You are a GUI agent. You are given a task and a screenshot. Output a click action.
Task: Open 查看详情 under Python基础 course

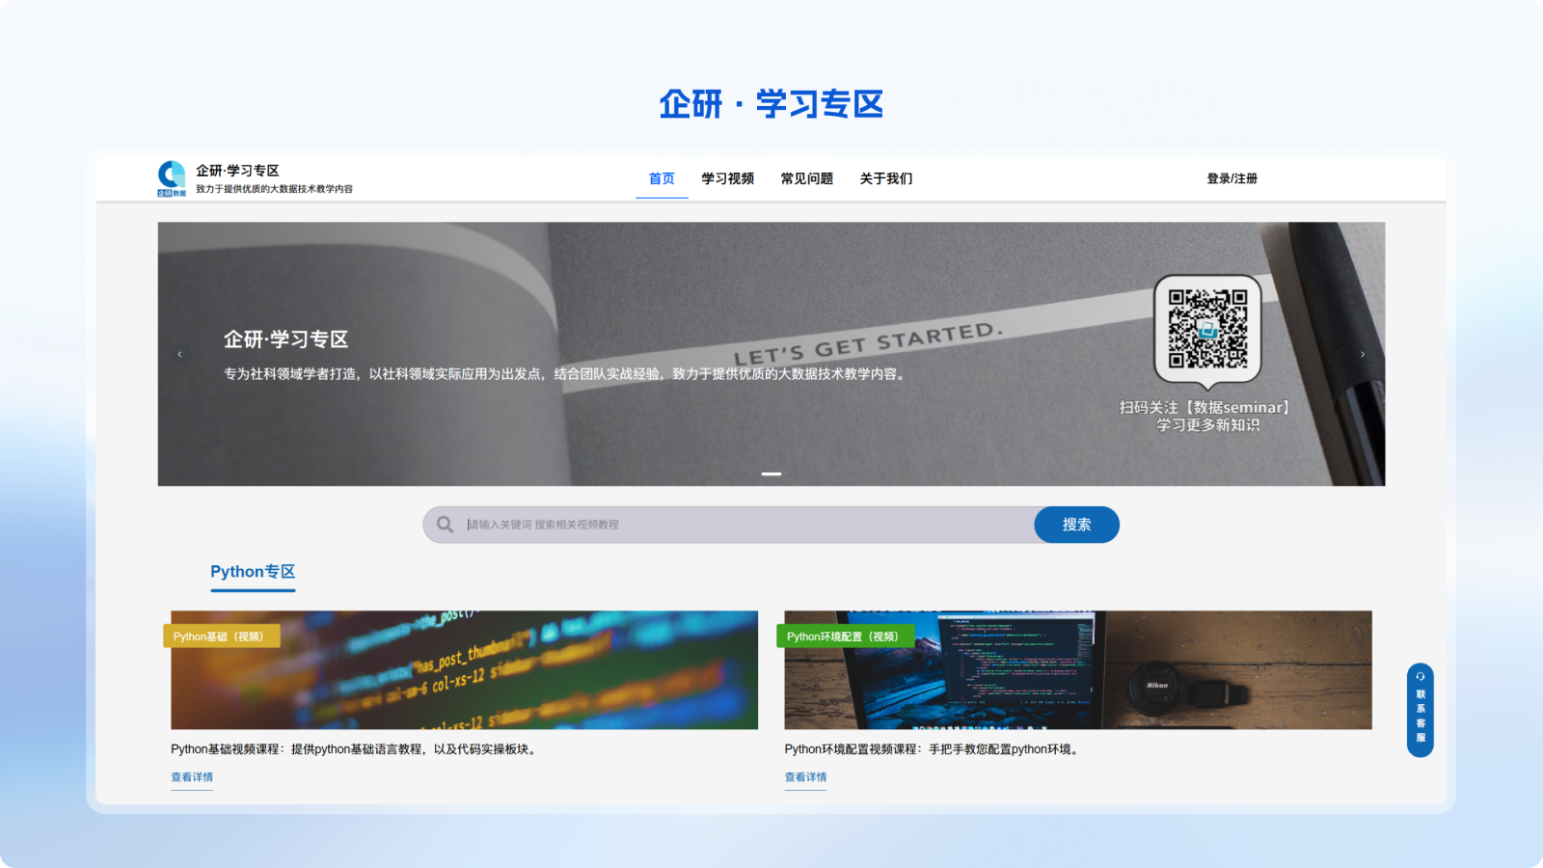tap(192, 777)
